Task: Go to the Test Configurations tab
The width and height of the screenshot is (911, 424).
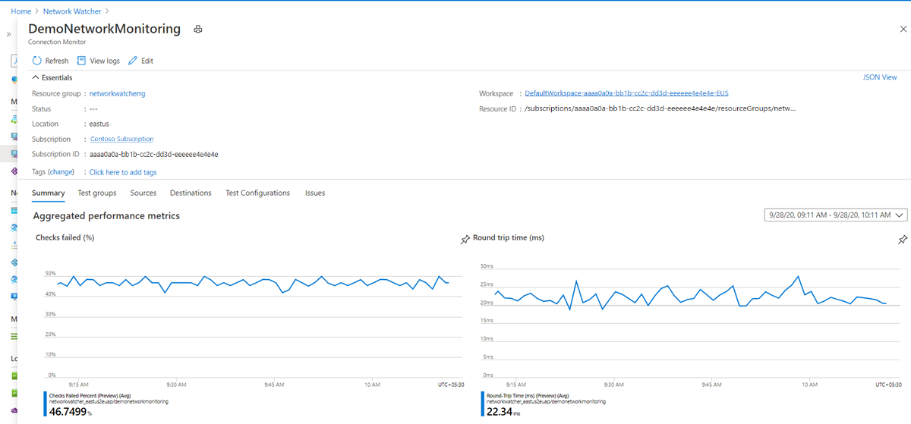Action: (x=257, y=193)
